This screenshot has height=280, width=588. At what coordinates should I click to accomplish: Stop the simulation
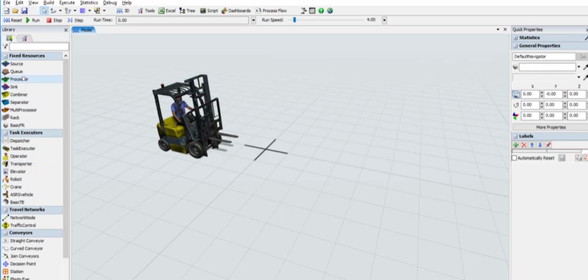click(x=55, y=20)
